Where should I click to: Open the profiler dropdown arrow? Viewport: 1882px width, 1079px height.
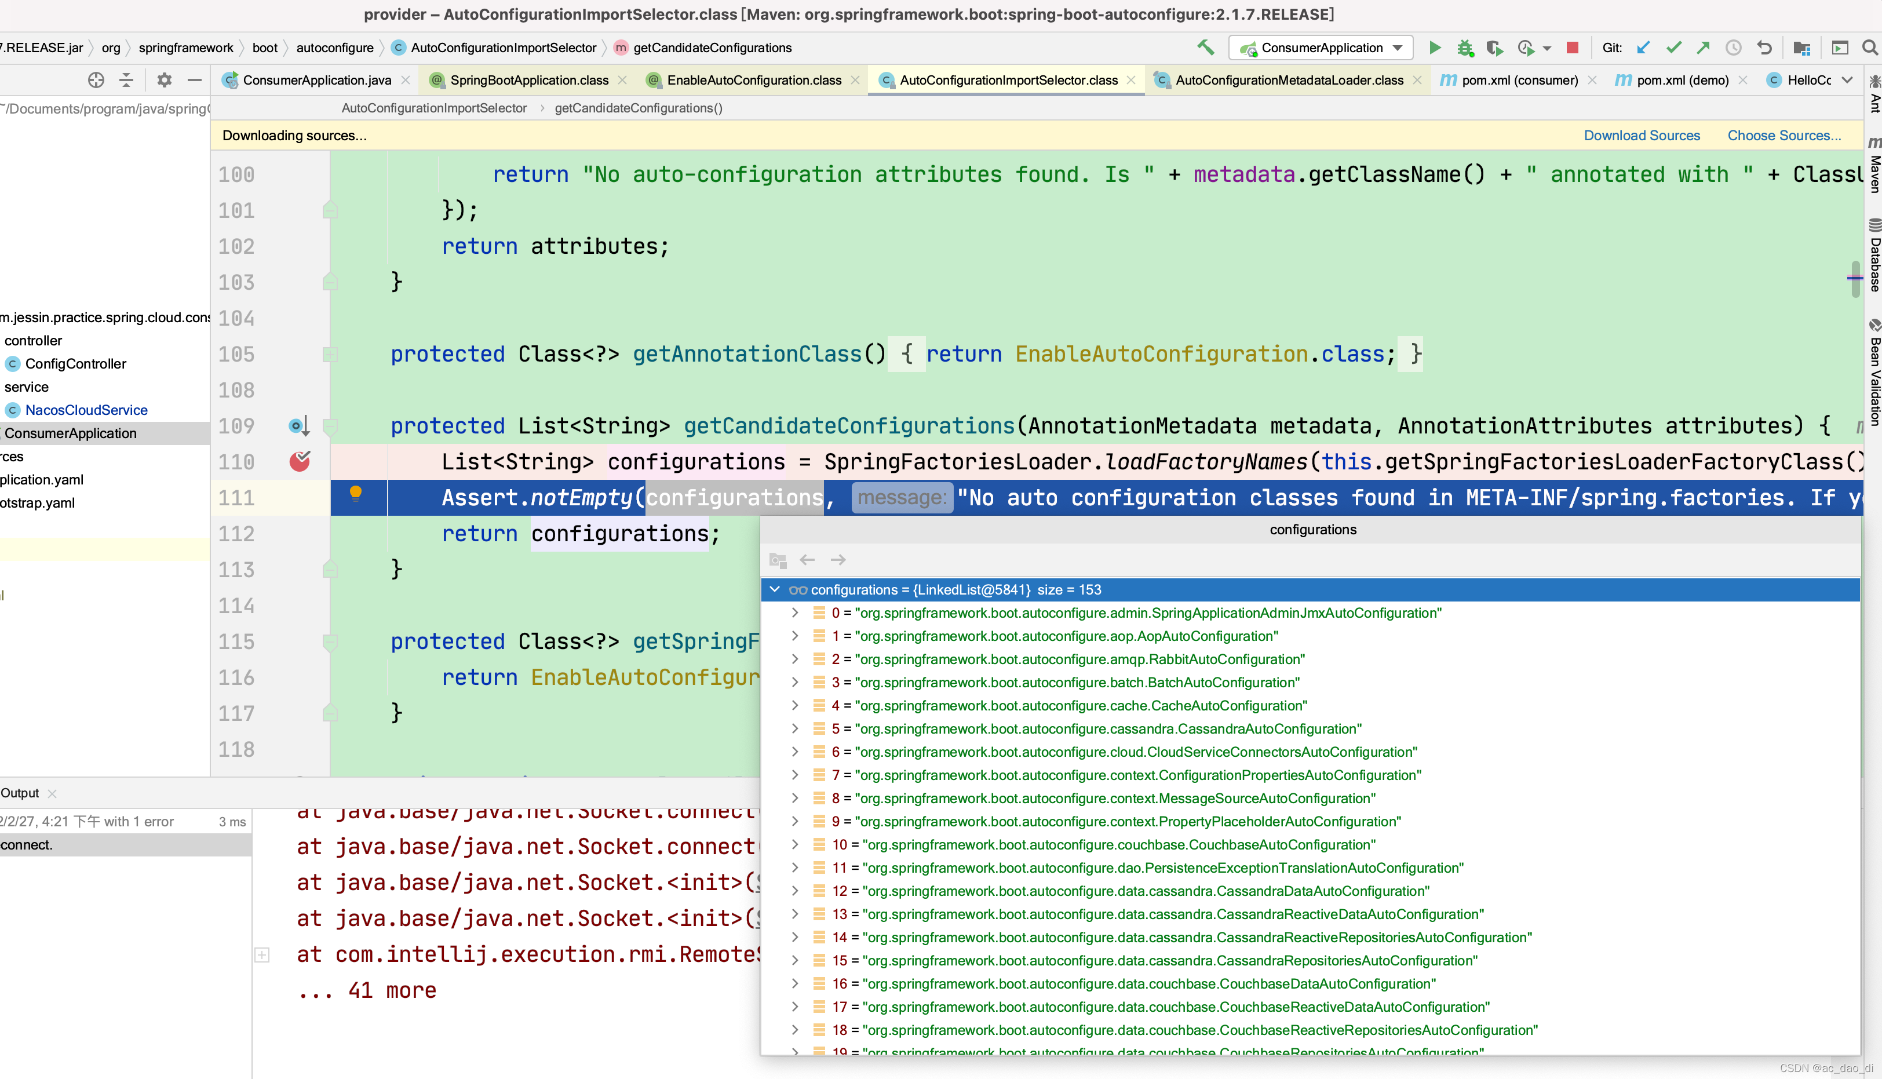(x=1547, y=48)
